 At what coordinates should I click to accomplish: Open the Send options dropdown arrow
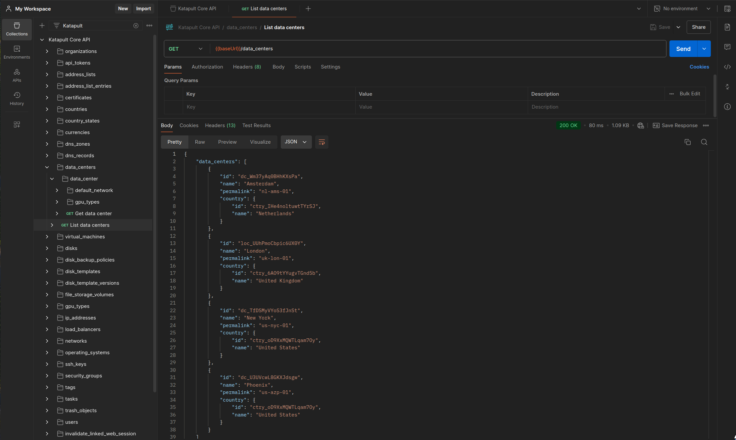(x=704, y=49)
